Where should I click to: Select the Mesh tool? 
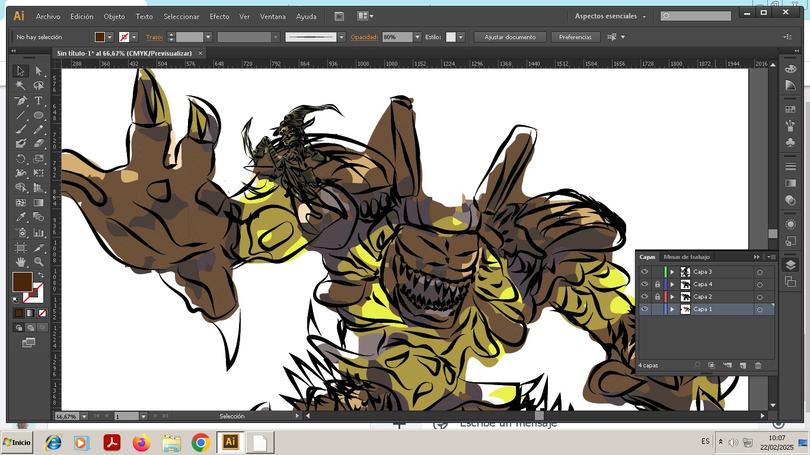pos(20,203)
